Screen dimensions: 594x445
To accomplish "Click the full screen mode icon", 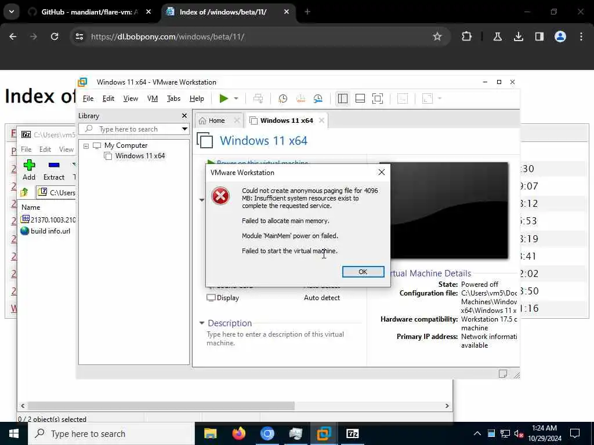I will pos(378,99).
